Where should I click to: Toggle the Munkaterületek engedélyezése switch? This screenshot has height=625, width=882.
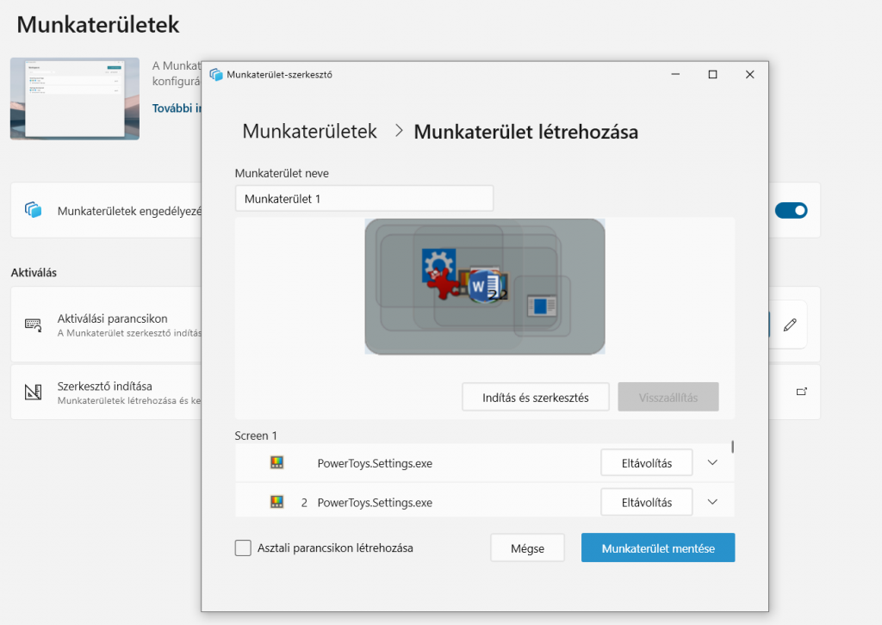point(791,210)
